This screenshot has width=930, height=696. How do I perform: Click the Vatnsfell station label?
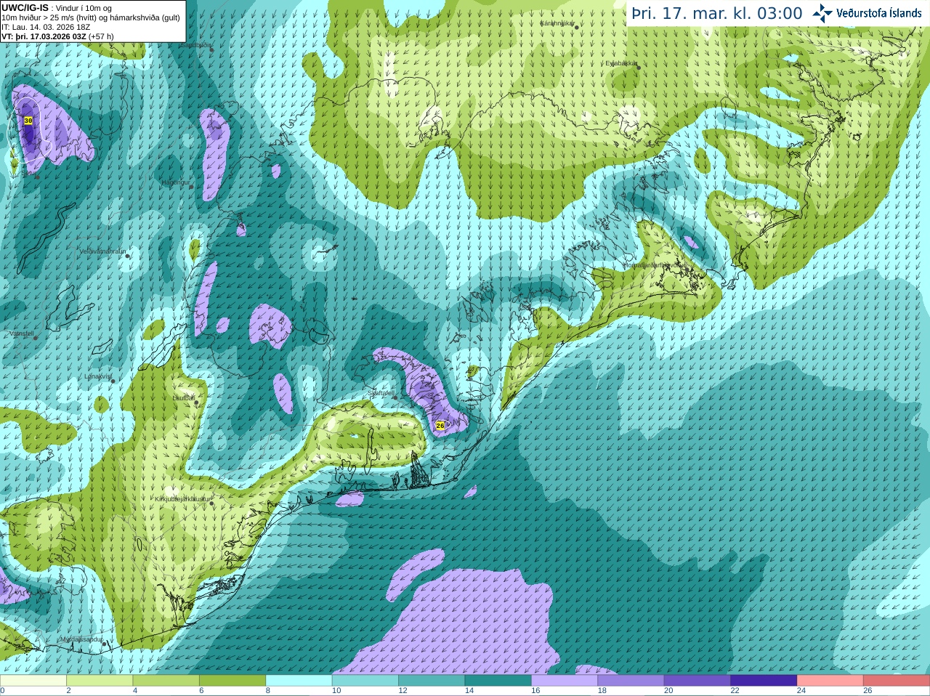[x=22, y=333]
